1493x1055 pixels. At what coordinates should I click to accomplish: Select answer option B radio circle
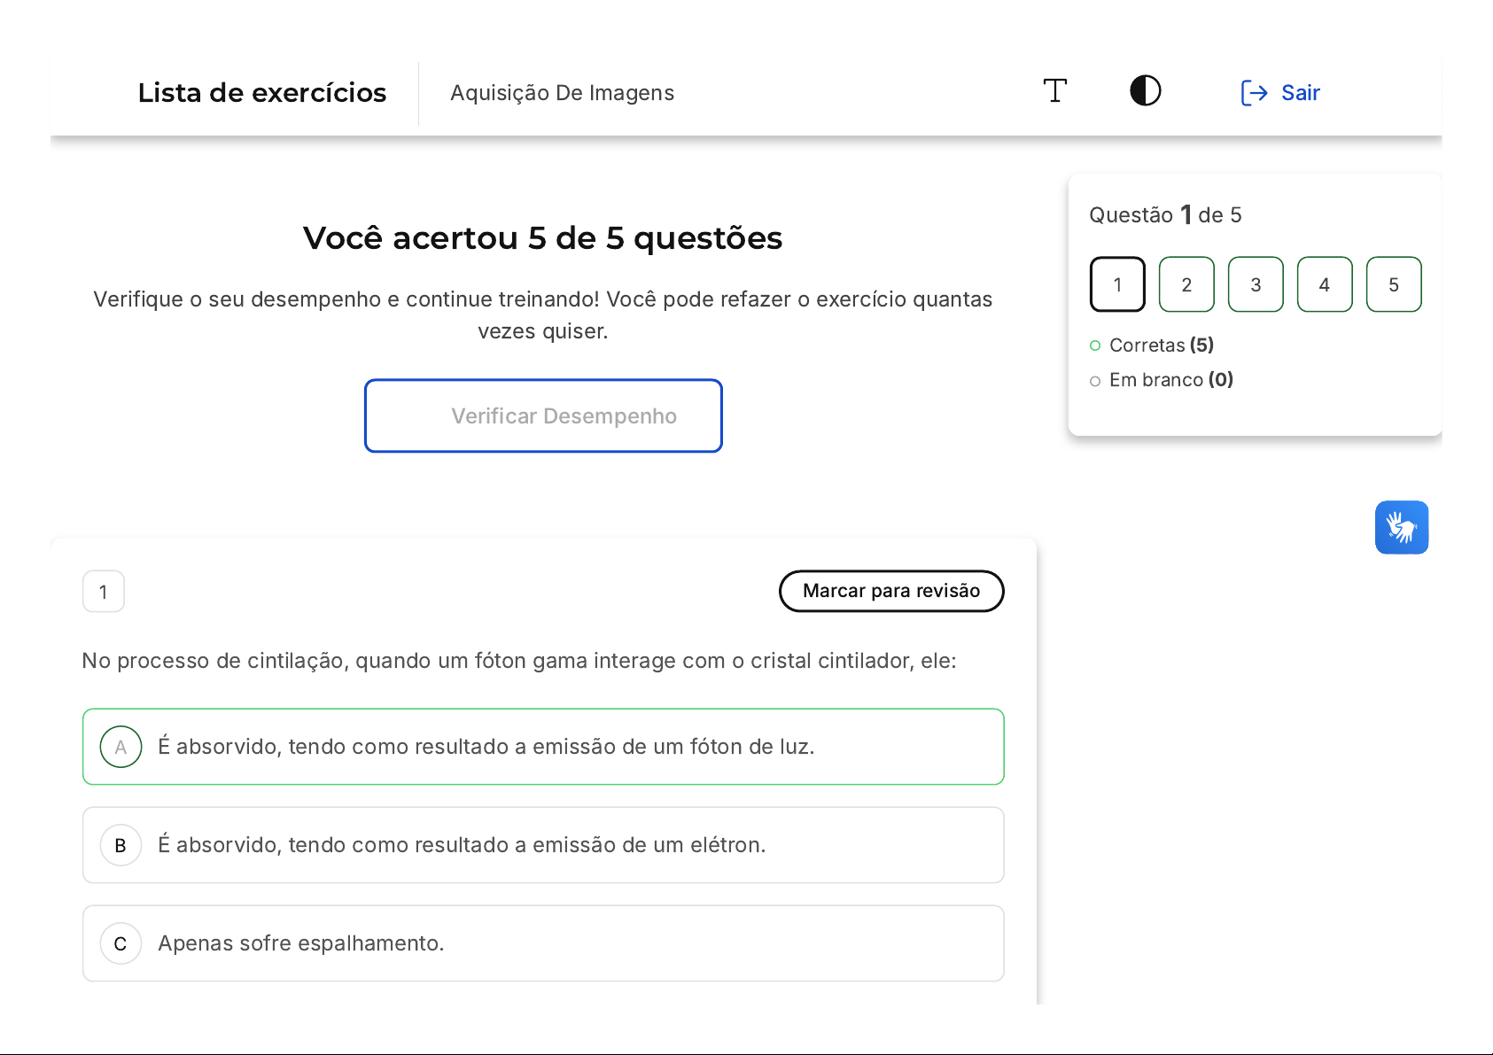coord(121,845)
